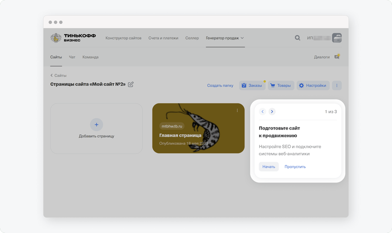Image resolution: width=392 pixels, height=233 pixels.
Task: Open the Товары button
Action: 281,85
